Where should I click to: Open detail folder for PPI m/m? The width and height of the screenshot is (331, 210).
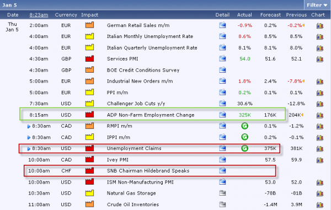tap(222, 93)
